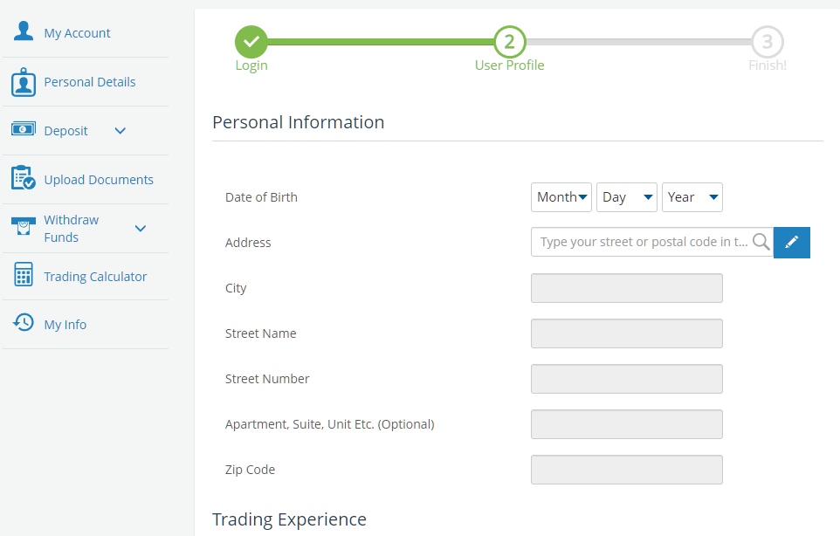Open the Year dropdown for date of birth
Screen dimensions: 840x536
coord(692,197)
